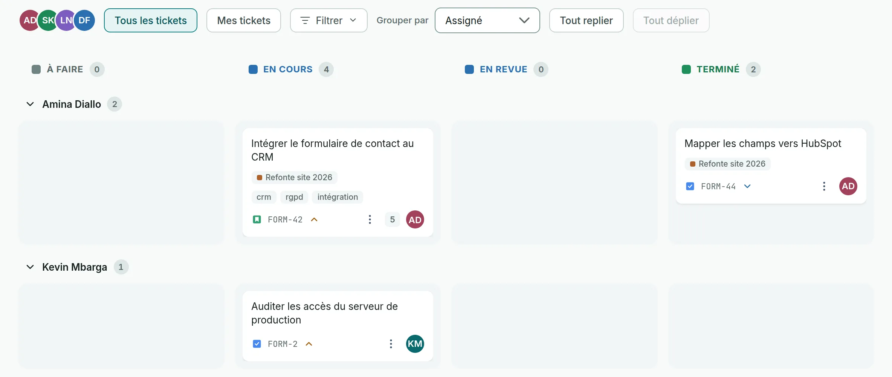Click the KM assignee avatar on FORM-2
This screenshot has height=377, width=892.
click(x=415, y=344)
